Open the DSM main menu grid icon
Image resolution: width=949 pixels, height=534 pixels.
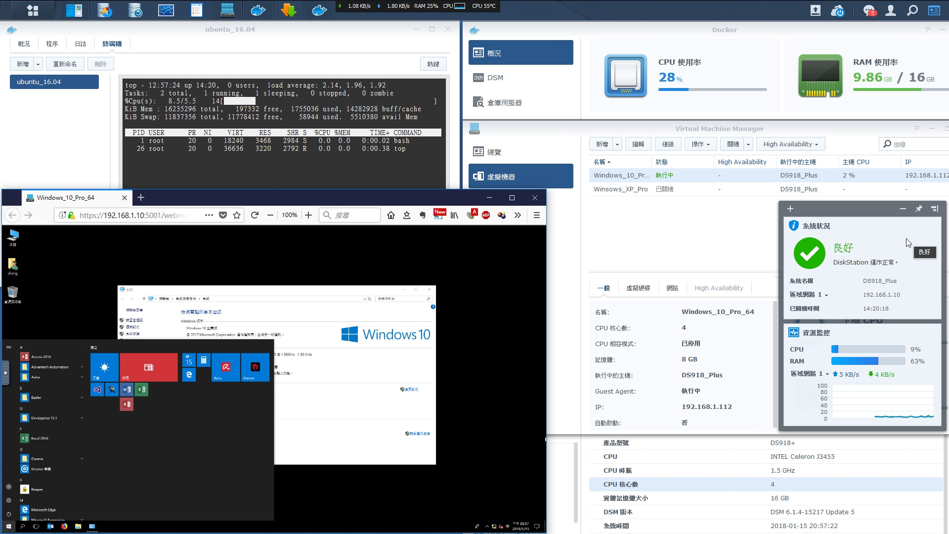tap(33, 10)
